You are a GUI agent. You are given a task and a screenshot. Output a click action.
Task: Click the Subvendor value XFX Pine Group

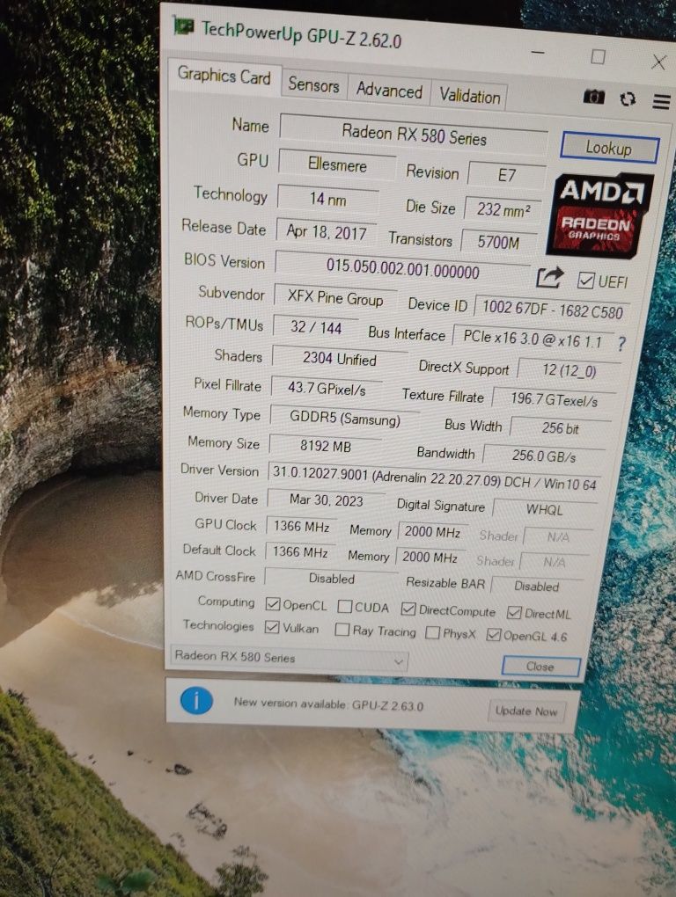tap(334, 298)
